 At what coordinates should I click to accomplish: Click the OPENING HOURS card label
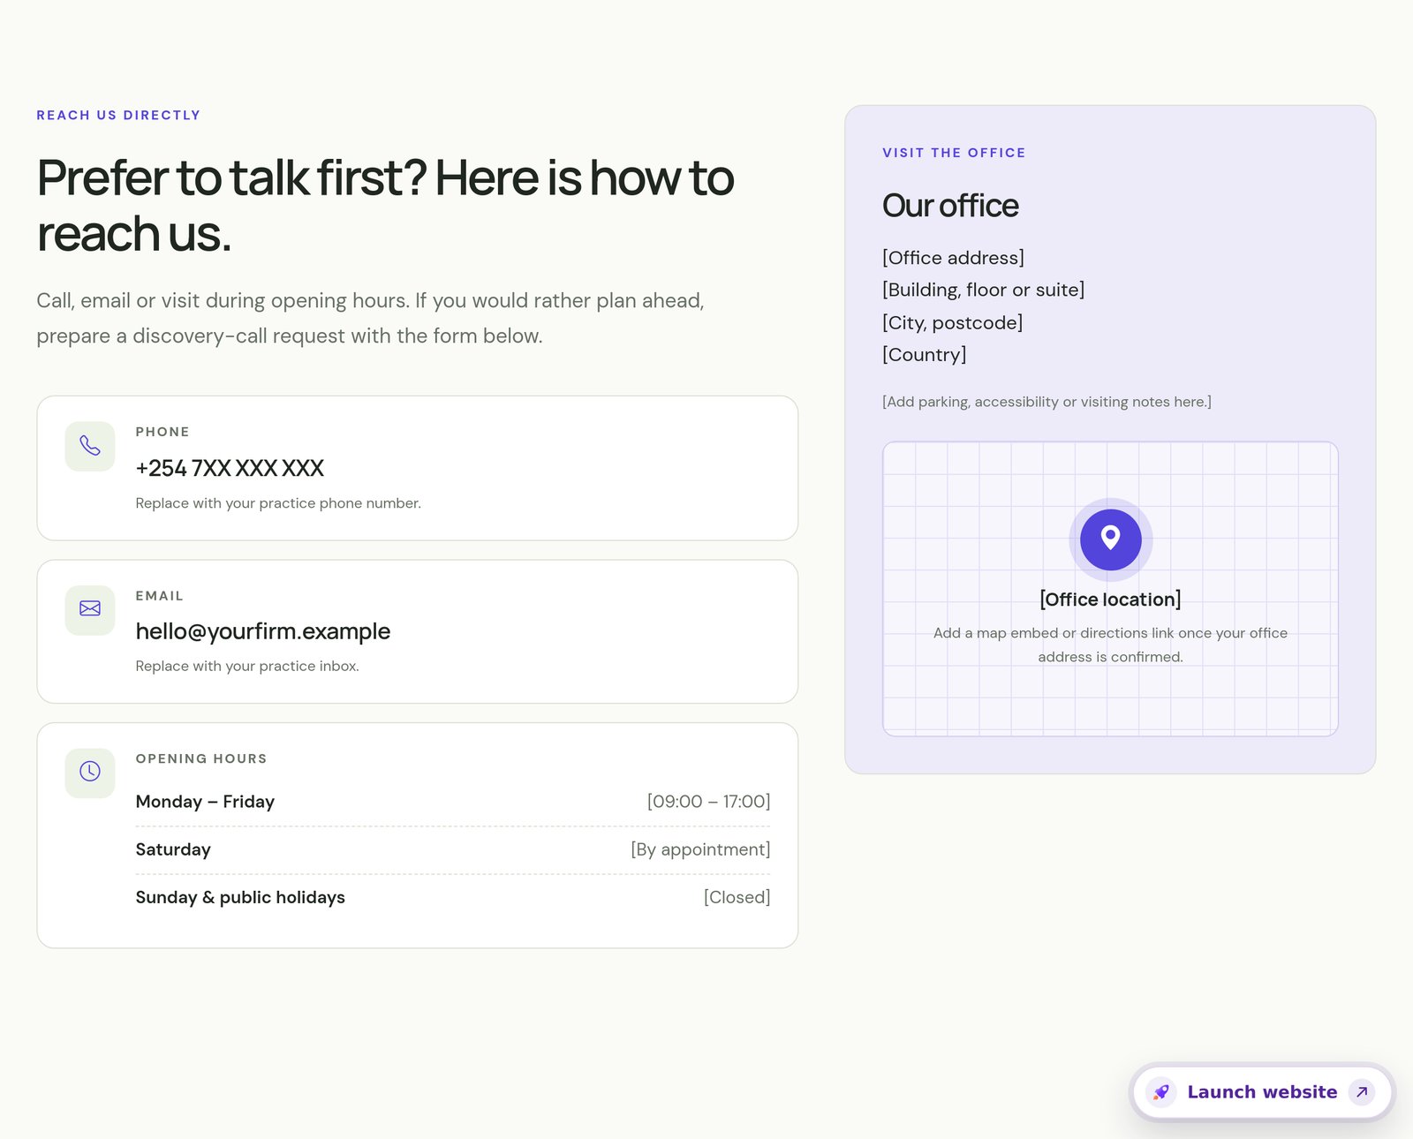(x=201, y=759)
